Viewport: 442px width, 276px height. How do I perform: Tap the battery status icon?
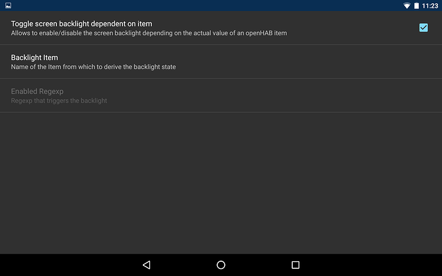416,6
